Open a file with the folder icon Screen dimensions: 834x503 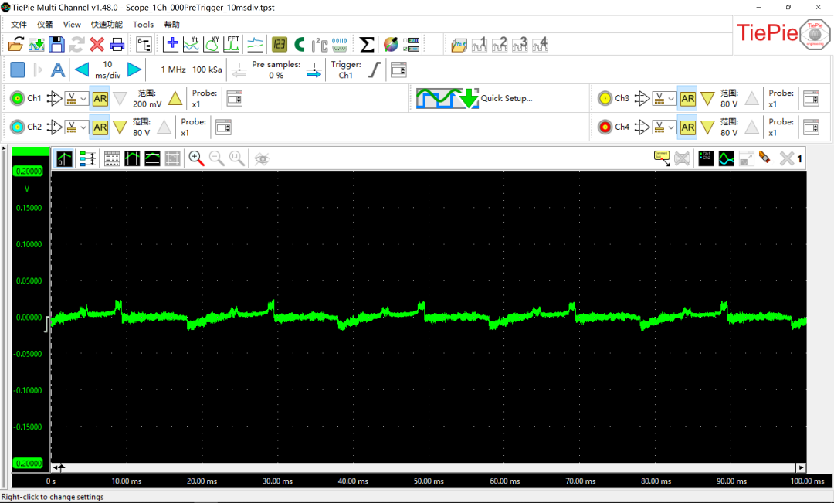[16, 44]
